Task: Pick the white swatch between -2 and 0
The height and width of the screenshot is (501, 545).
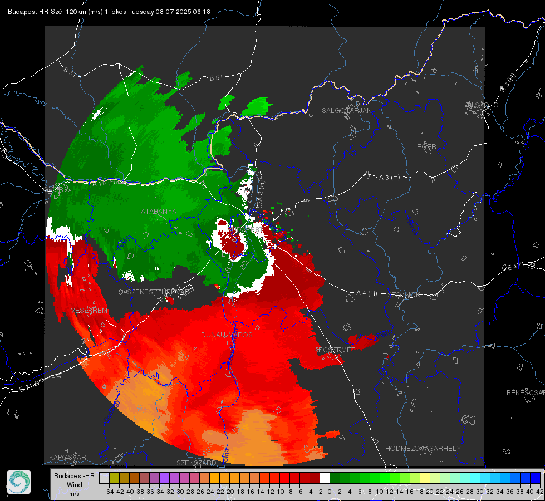Action: pyautogui.click(x=325, y=478)
